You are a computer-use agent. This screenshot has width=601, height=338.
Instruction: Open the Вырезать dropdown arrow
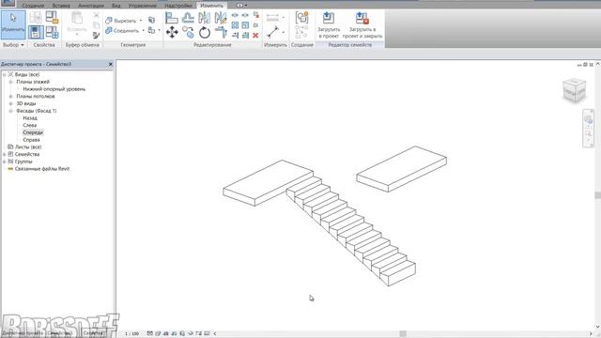141,21
